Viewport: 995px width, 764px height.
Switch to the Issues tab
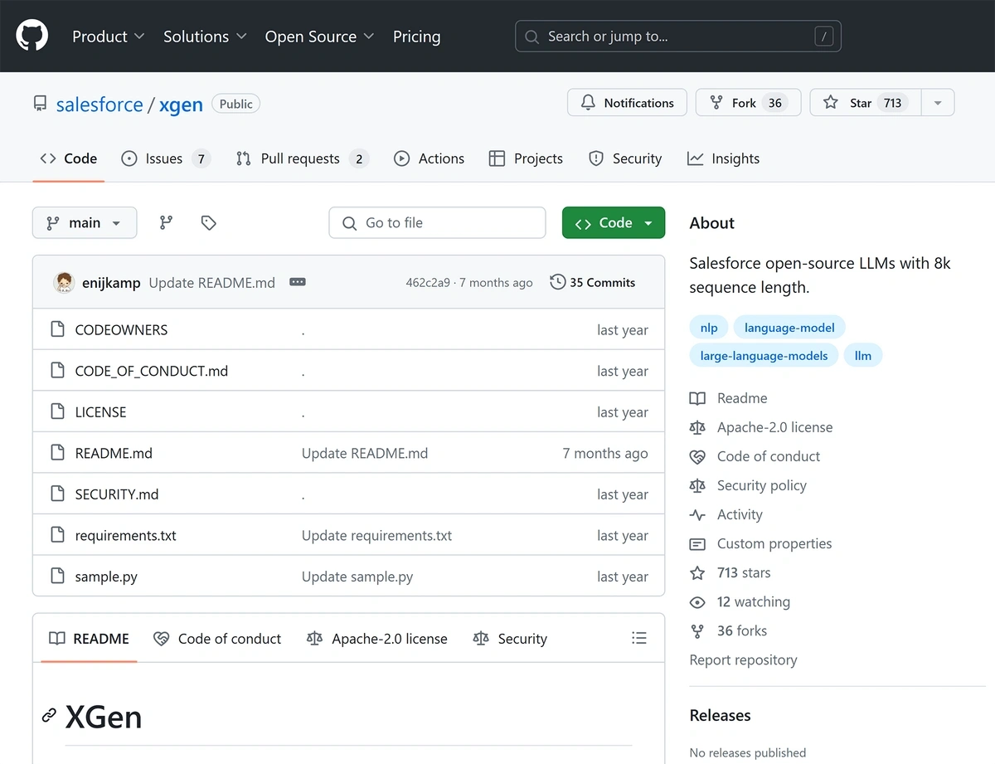165,158
